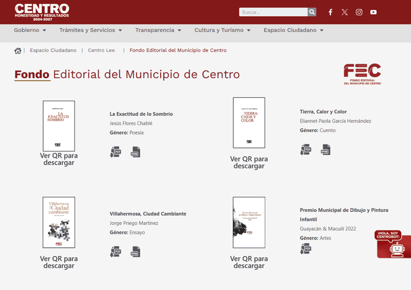Screen dimensions: 411x290
Task: Open the Instagram icon link
Action: click(359, 12)
